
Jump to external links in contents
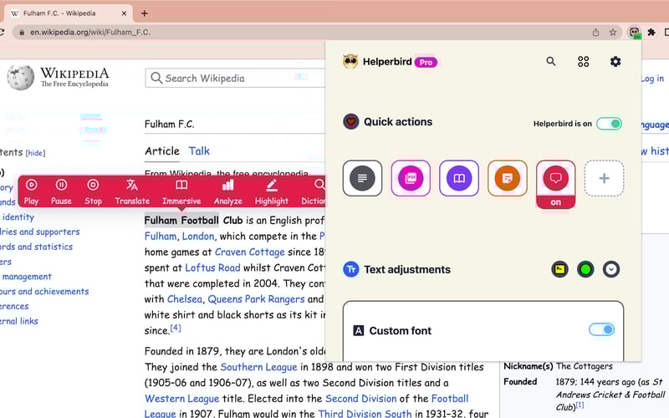point(18,321)
